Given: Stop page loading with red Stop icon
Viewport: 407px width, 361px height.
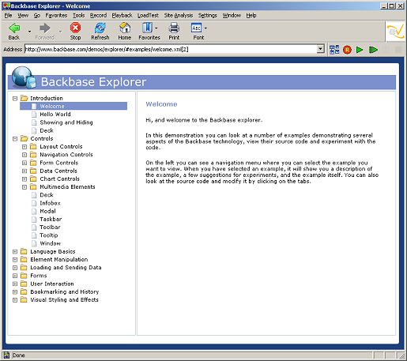Looking at the screenshot, I should click(75, 28).
